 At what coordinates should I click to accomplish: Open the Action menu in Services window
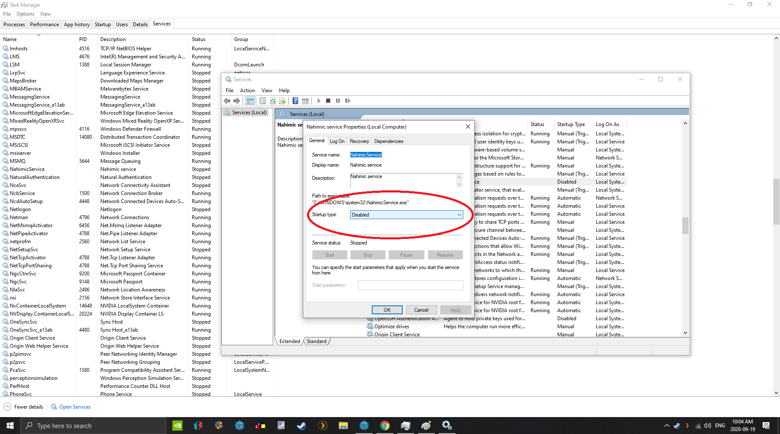click(247, 91)
